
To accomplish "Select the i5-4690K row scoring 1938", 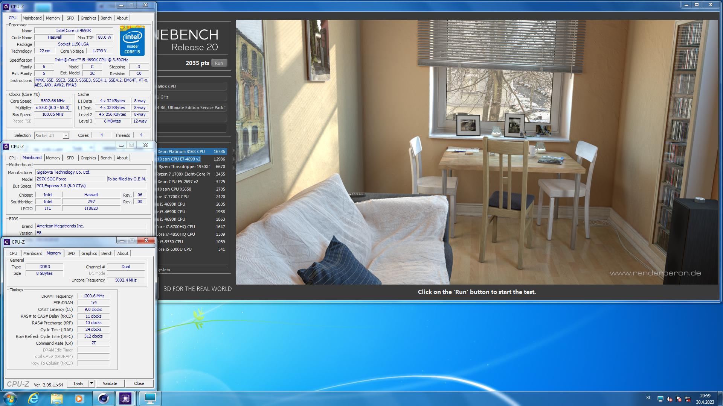I will [x=192, y=212].
